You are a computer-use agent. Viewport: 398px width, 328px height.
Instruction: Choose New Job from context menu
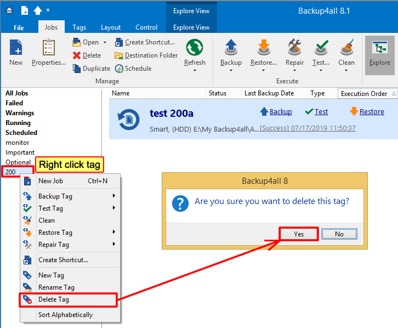(x=70, y=181)
